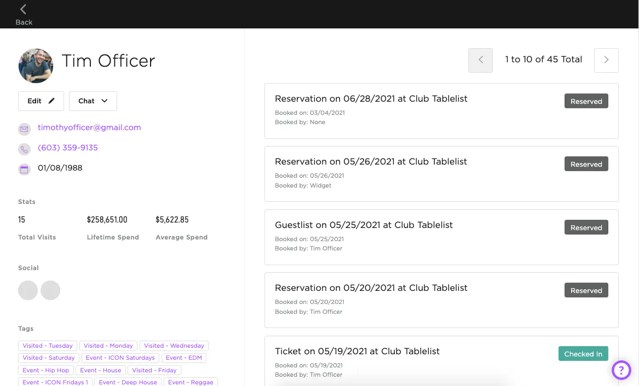The width and height of the screenshot is (639, 386).
Task: Click the Checked In status badge
Action: (x=583, y=354)
